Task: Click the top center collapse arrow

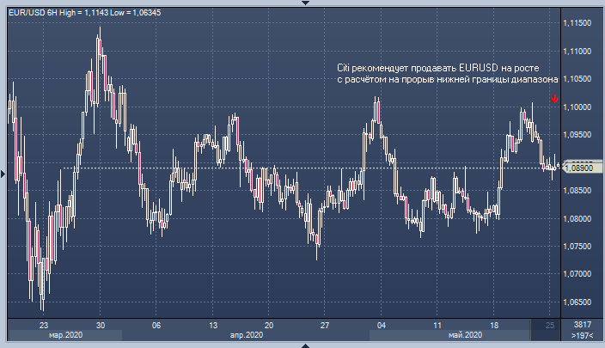Action: 302,3
